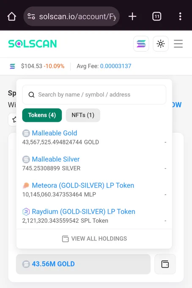Click the browser address bar URL
Viewport: 192px width, 288px height.
tap(77, 17)
